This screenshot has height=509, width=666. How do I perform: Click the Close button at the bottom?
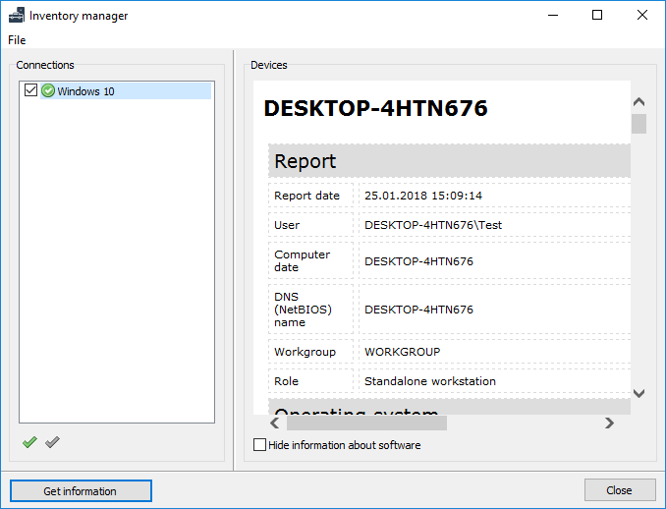click(619, 490)
